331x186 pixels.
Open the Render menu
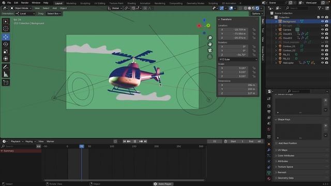(x=25, y=3)
